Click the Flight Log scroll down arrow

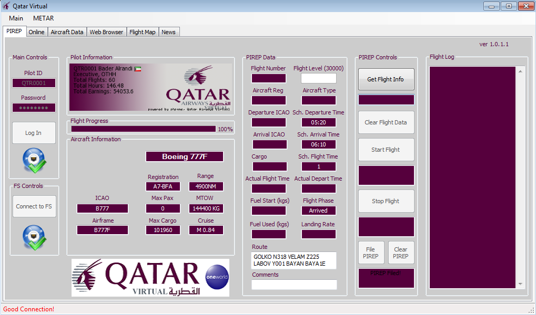pos(520,284)
